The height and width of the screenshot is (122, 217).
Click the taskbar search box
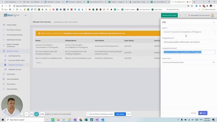point(25,120)
